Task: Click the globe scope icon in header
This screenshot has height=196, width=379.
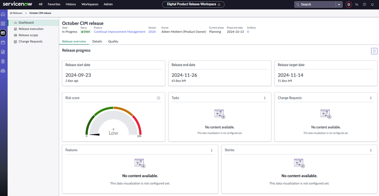Action: (348, 4)
